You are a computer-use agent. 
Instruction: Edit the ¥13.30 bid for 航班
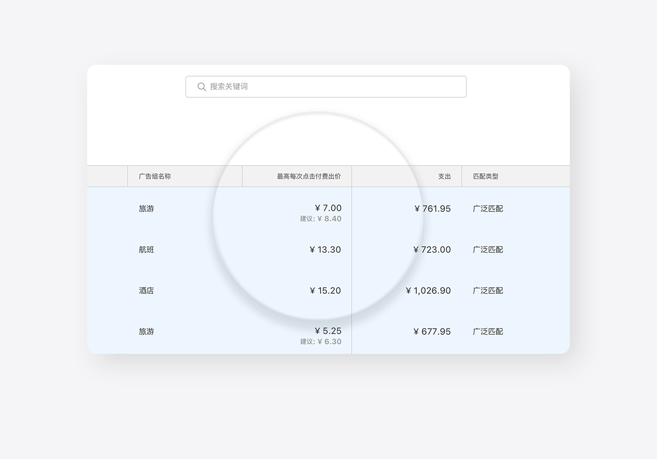pyautogui.click(x=325, y=250)
